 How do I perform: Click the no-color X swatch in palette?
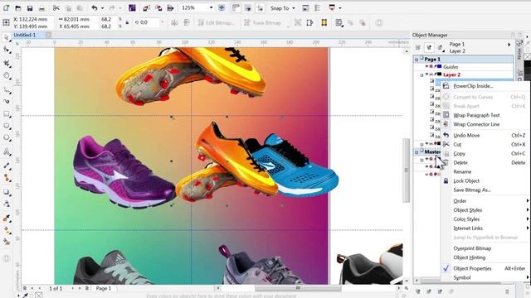pos(528,56)
